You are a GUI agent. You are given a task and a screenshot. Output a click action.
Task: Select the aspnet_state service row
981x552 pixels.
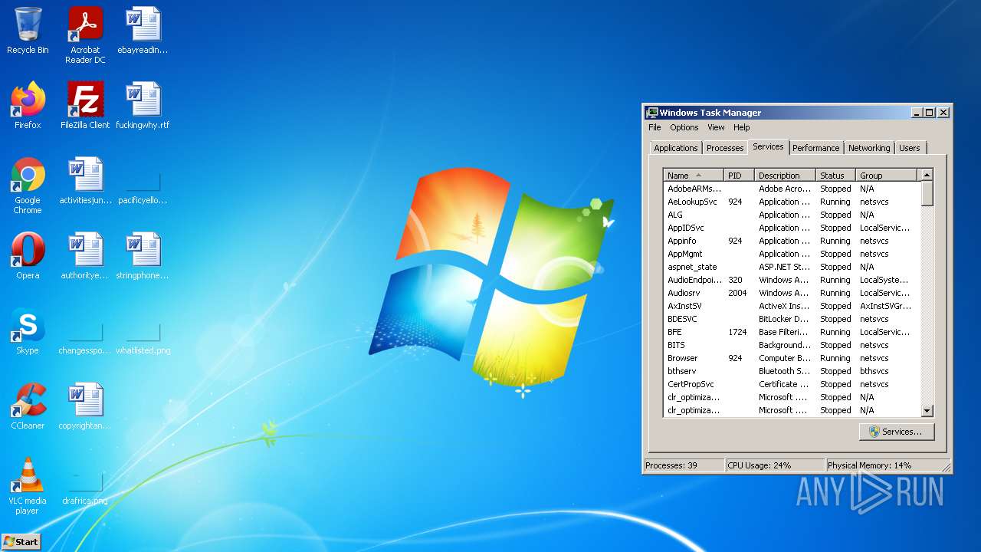coord(792,267)
